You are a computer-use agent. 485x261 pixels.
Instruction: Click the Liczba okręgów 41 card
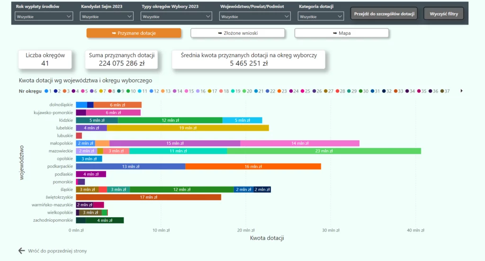45,59
